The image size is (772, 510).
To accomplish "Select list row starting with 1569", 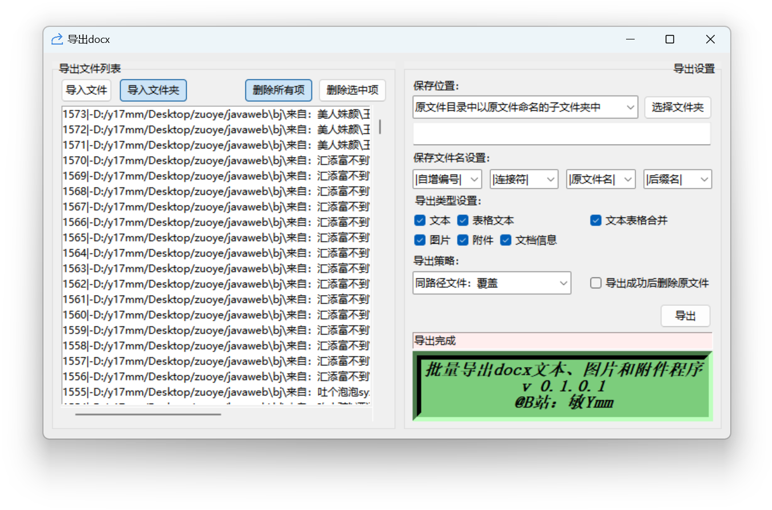I will pos(216,176).
